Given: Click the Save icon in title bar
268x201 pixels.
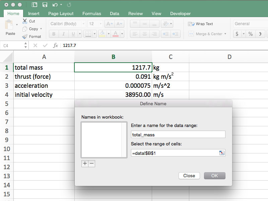Looking at the screenshot, I should (x=45, y=5).
